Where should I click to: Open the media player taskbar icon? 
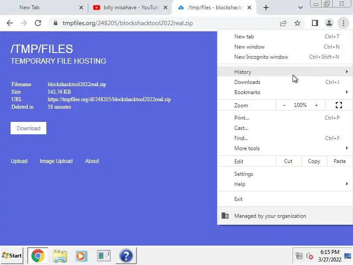pos(82,256)
